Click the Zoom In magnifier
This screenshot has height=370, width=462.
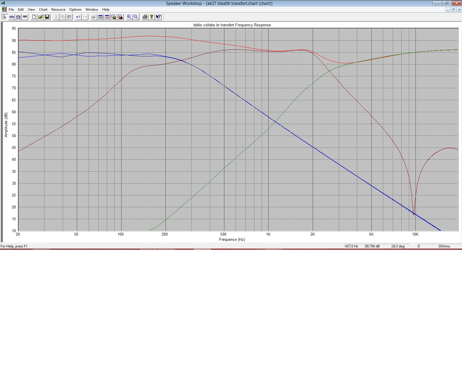click(129, 17)
